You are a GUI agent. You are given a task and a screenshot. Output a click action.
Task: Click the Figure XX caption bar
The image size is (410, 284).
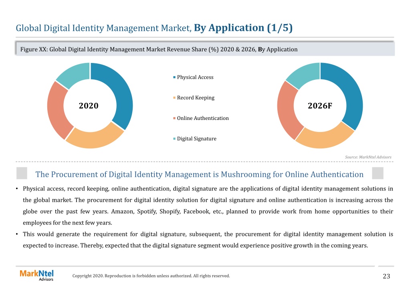pos(205,49)
